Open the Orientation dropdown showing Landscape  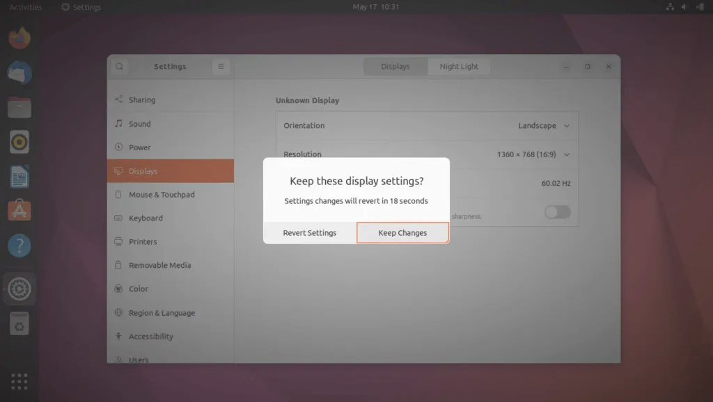pos(545,126)
